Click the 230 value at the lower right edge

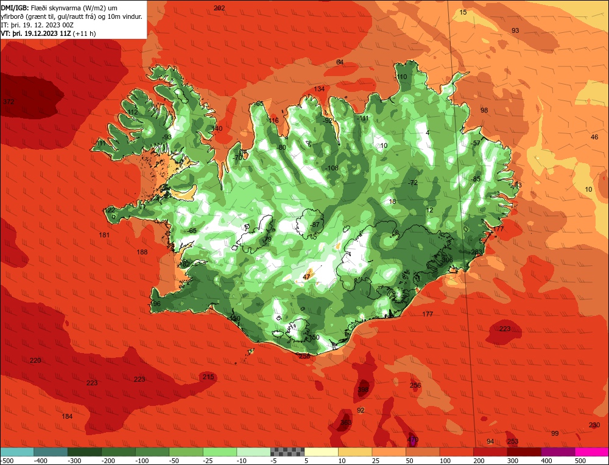click(594, 425)
